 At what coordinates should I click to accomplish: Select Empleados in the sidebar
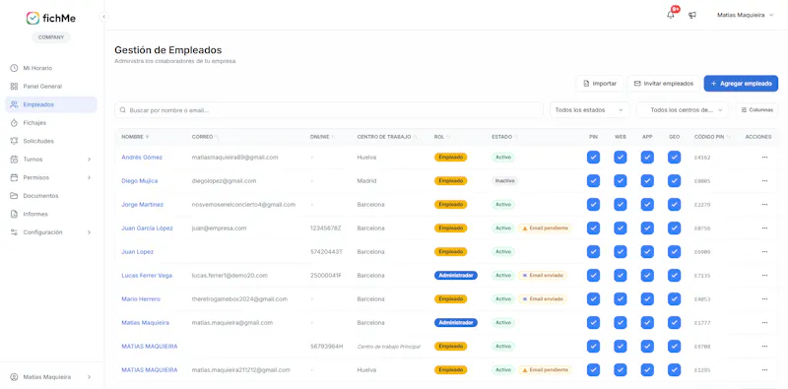51,104
